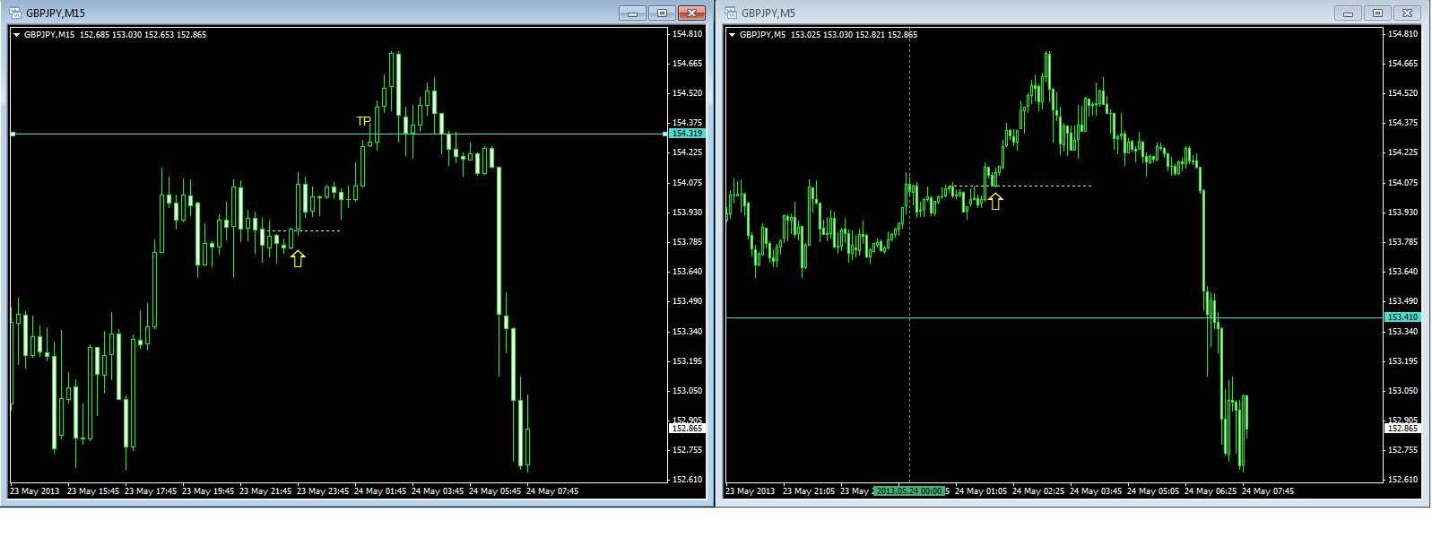Click the OHLC values 153.025 153.030 152.821 in M5 chart
The width and height of the screenshot is (1432, 538).
coord(838,35)
